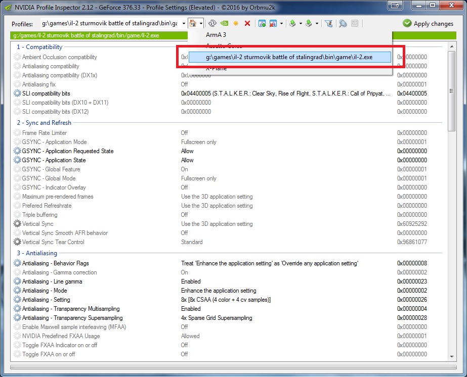Open the import profile dropdown arrow
This screenshot has height=377, width=467.
[x=317, y=24]
